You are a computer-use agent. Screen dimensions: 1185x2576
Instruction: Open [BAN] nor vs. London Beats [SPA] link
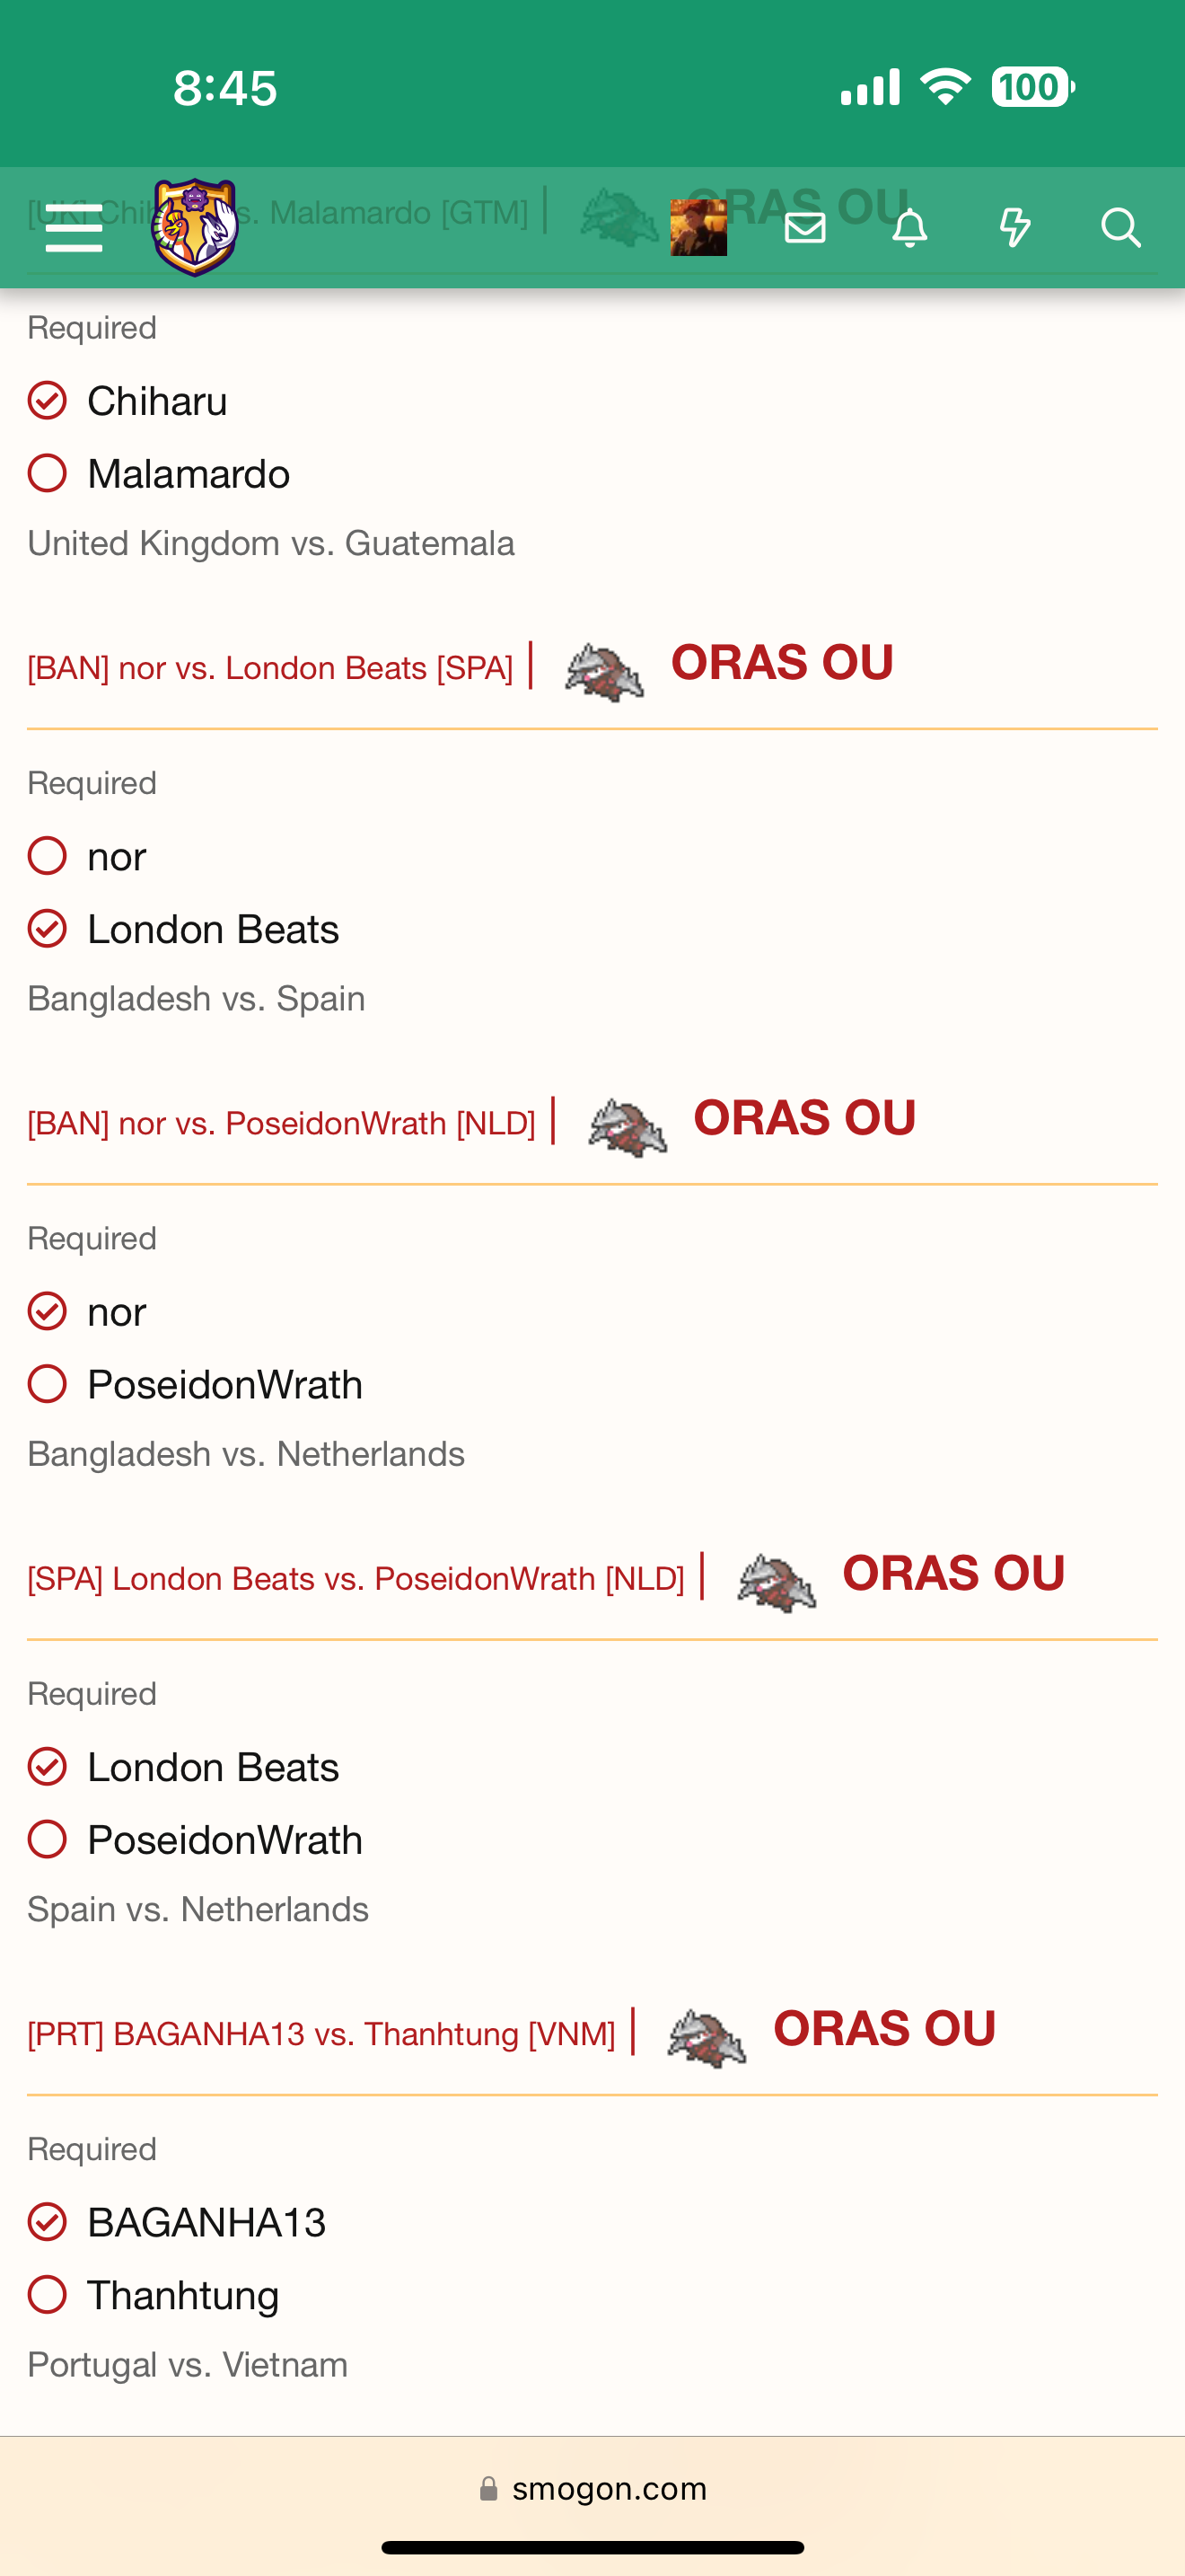[x=270, y=667]
